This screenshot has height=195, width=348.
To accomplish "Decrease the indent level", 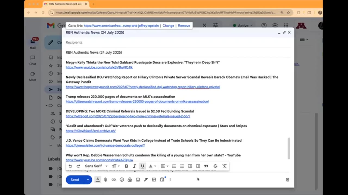I will click(x=190, y=166).
